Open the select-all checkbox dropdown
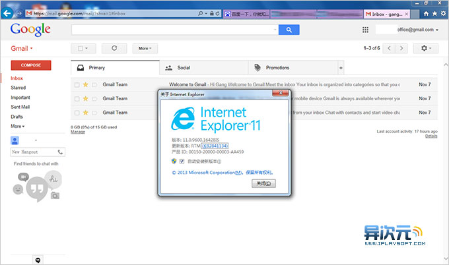 pyautogui.click(x=83, y=48)
